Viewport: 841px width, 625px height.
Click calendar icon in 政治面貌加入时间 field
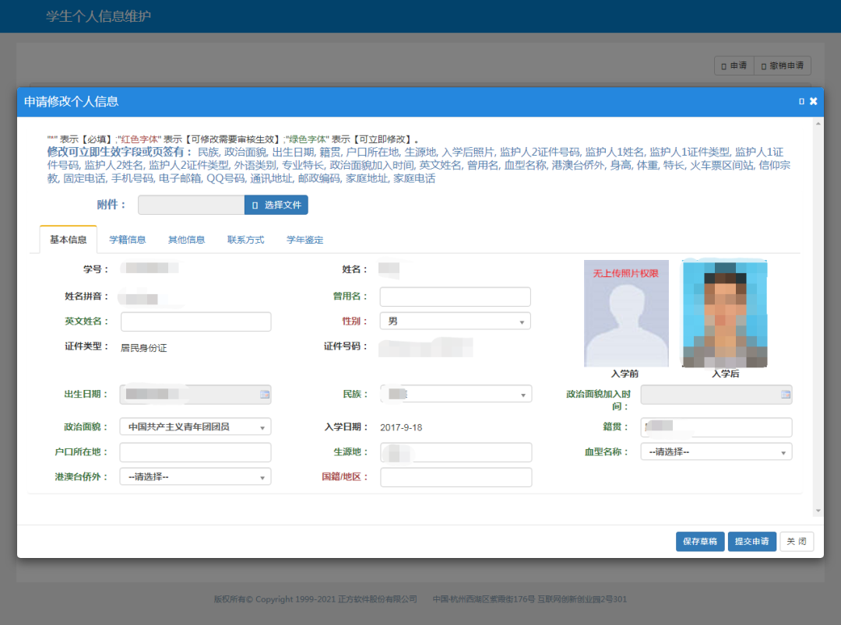(785, 395)
